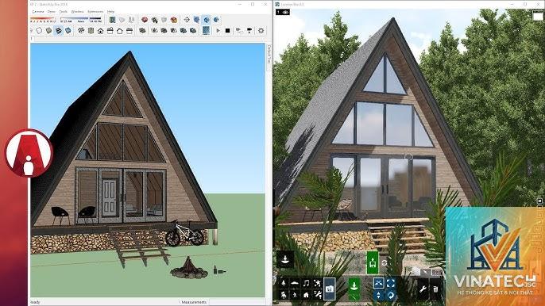This screenshot has height=306, width=545.
Task: Open the Help menu in SketchUp
Action: point(110,11)
